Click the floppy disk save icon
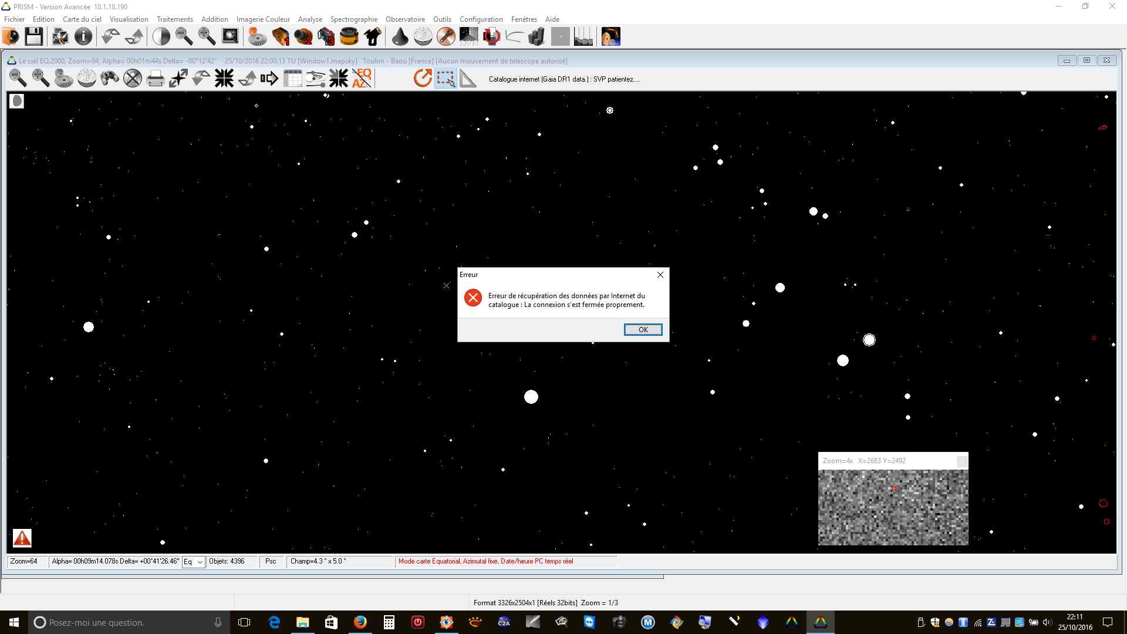Viewport: 1127px width, 634px height. click(33, 36)
